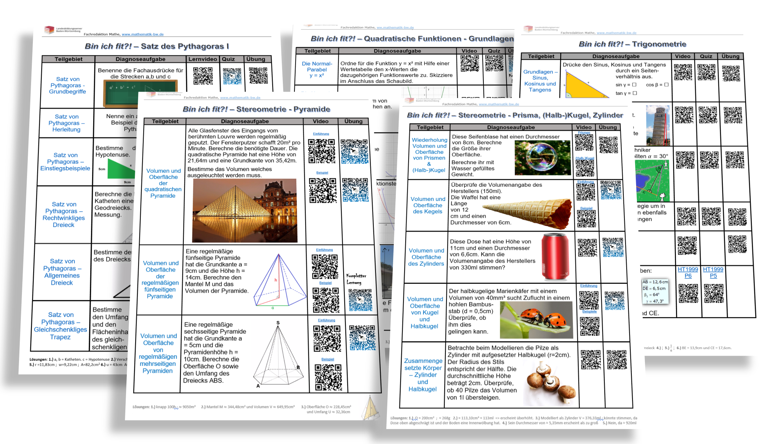Open the Einführung link in the Kugel und Halbkugel row
The image size is (775, 444).
pos(589,286)
